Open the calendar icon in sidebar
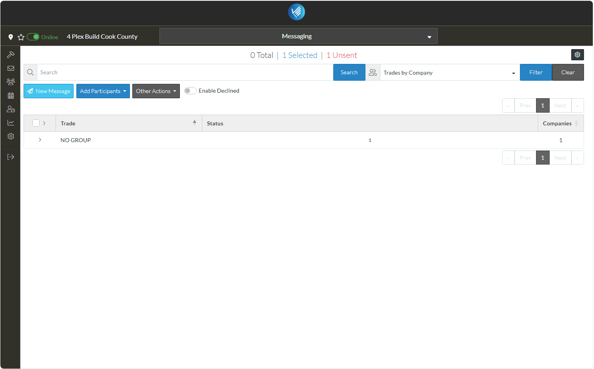Viewport: 594px width, 369px height. point(11,95)
